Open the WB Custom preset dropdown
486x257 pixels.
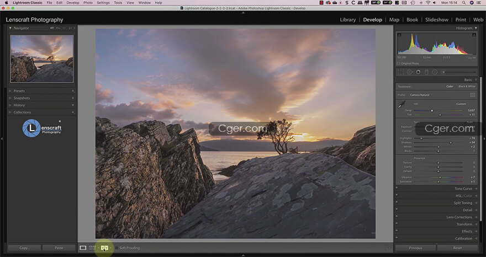462,104
